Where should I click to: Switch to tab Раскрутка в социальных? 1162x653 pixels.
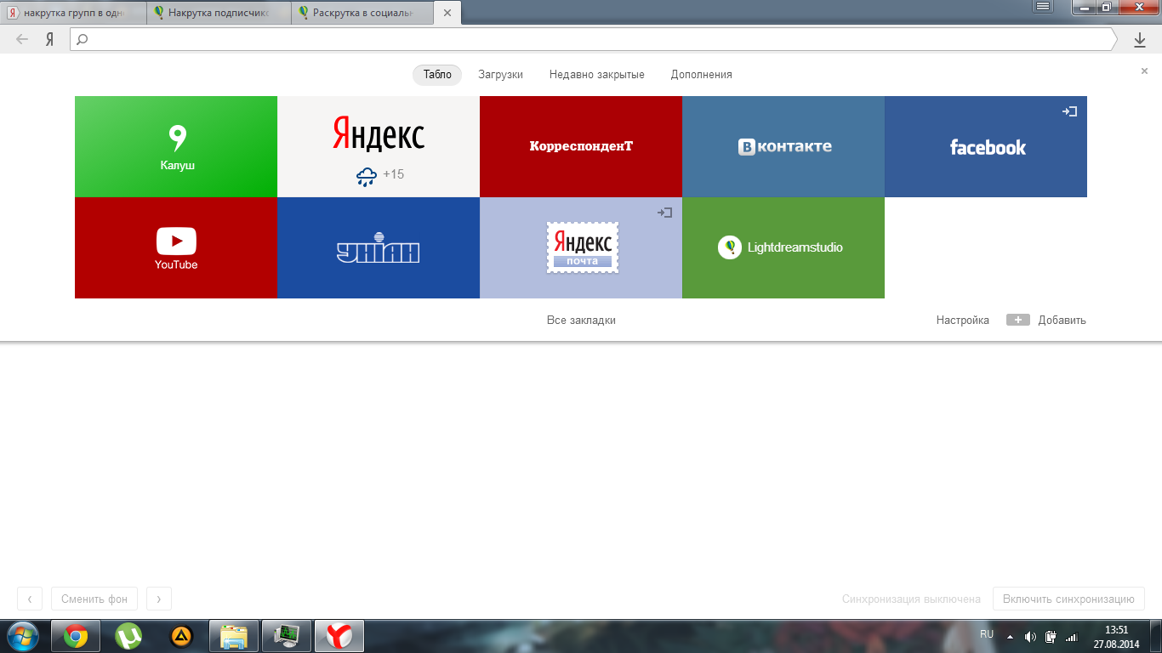coord(363,14)
